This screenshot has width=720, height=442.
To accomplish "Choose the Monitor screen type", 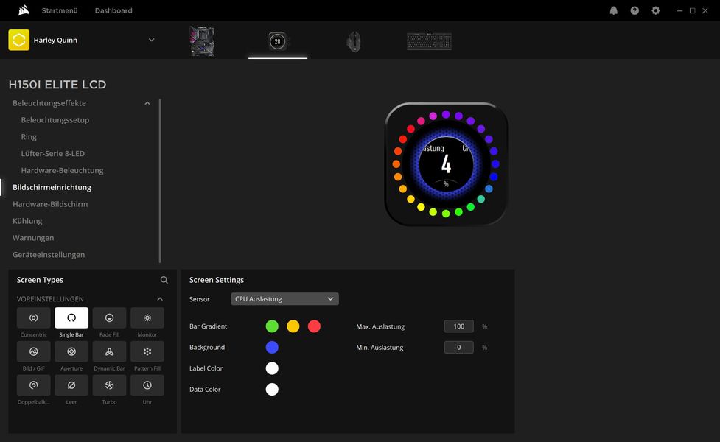I will (x=147, y=318).
